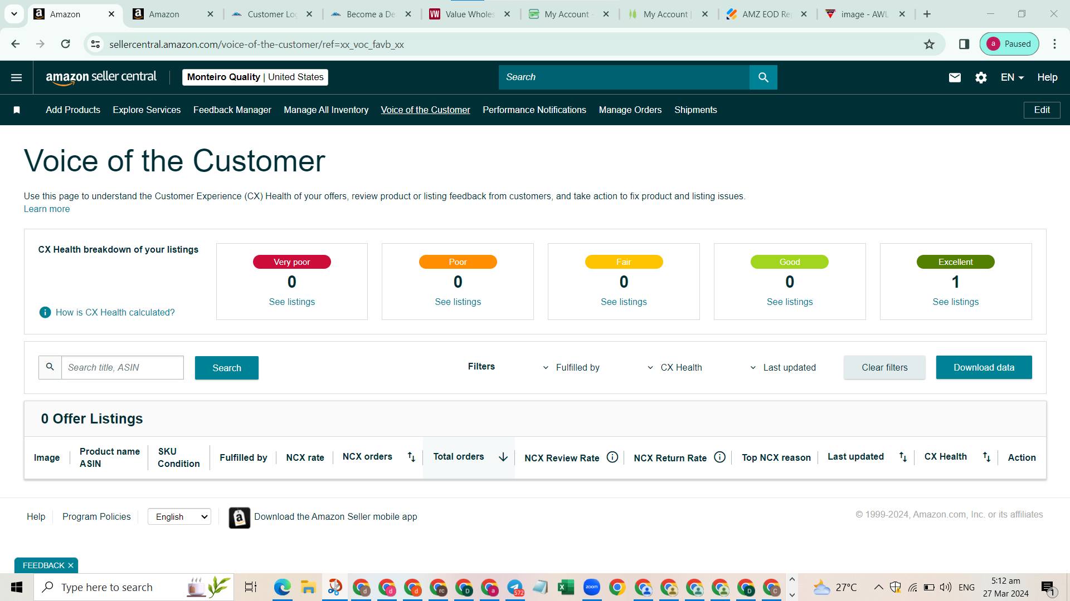The height and width of the screenshot is (601, 1070).
Task: Open a new browser tab
Action: (927, 14)
